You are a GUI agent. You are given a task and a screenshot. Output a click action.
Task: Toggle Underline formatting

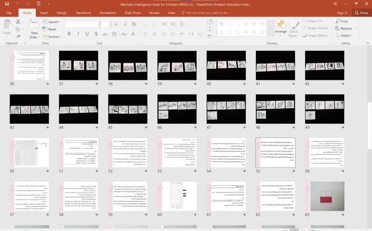click(87, 34)
